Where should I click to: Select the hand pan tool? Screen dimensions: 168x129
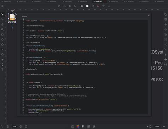pyautogui.click(x=2, y=24)
